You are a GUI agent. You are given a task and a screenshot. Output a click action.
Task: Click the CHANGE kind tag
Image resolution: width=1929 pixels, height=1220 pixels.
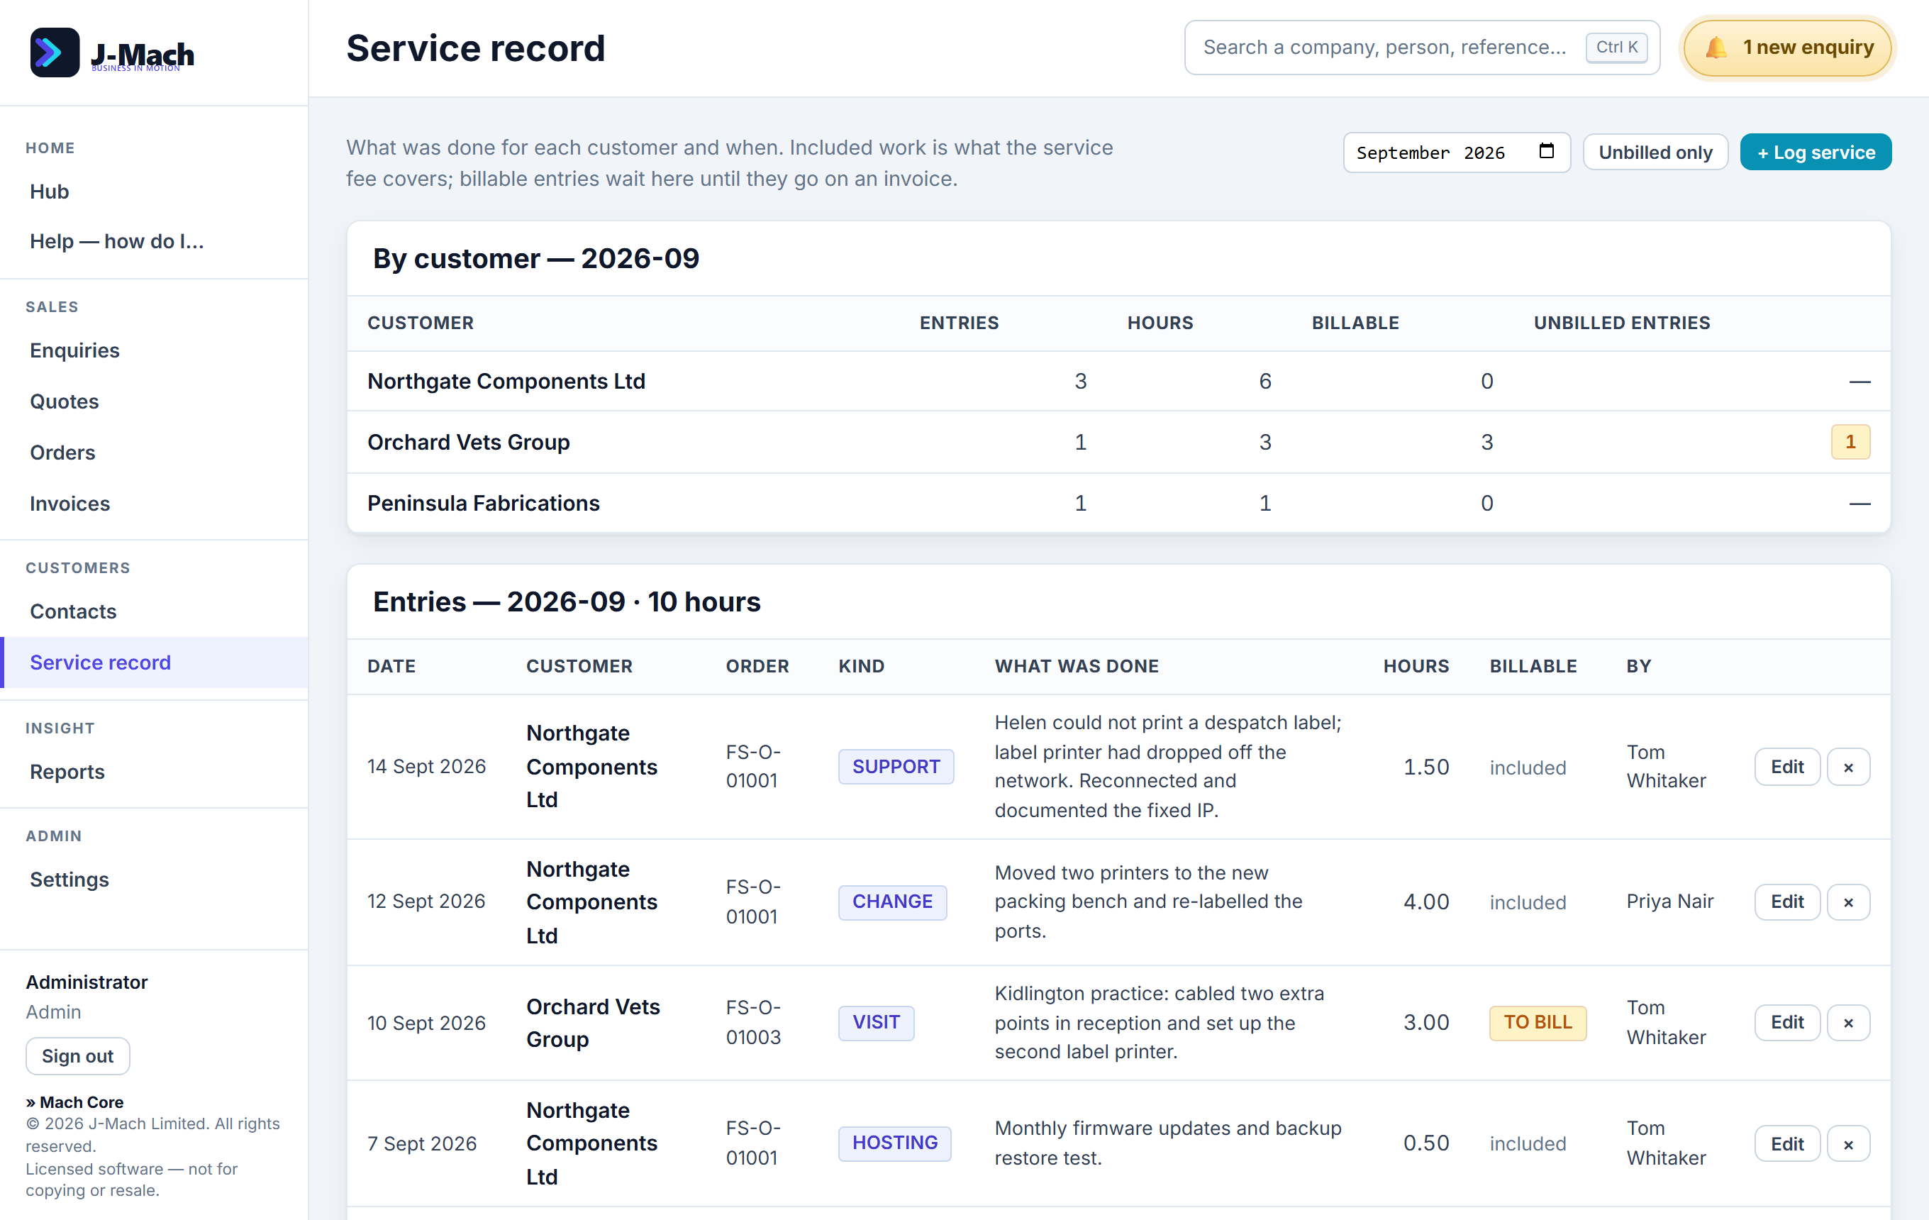892,902
